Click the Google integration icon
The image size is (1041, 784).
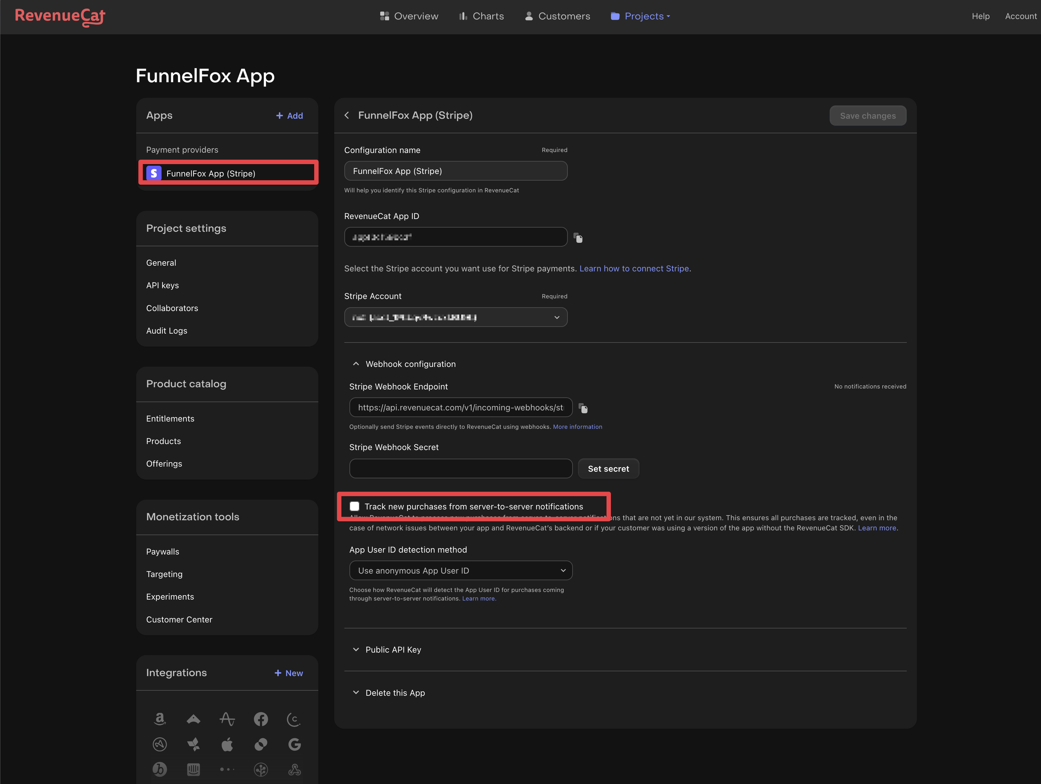point(295,744)
